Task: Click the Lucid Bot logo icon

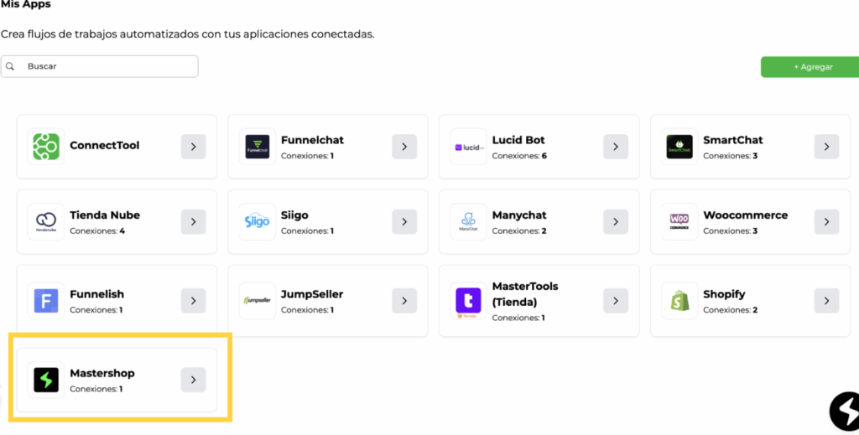Action: pos(468,147)
